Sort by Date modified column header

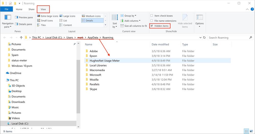160,44
